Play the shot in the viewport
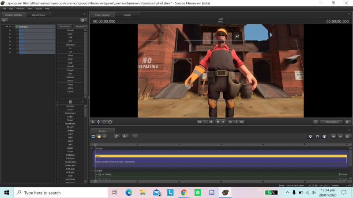This screenshot has width=353, height=198. pos(224,122)
